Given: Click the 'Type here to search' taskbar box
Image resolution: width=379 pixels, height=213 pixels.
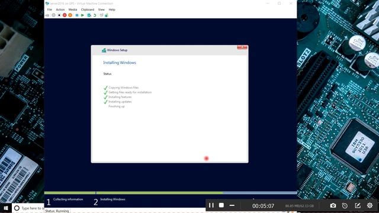Looking at the screenshot, I should point(28,208).
